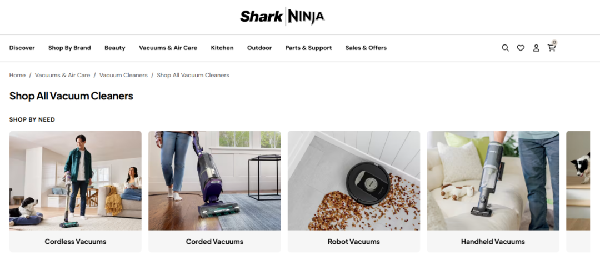Expand the Kitchen navigation menu
Screen dimensions: 600x260
point(222,48)
